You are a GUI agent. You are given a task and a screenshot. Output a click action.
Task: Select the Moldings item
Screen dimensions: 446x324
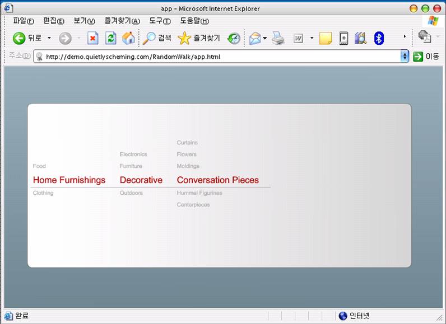tap(188, 166)
